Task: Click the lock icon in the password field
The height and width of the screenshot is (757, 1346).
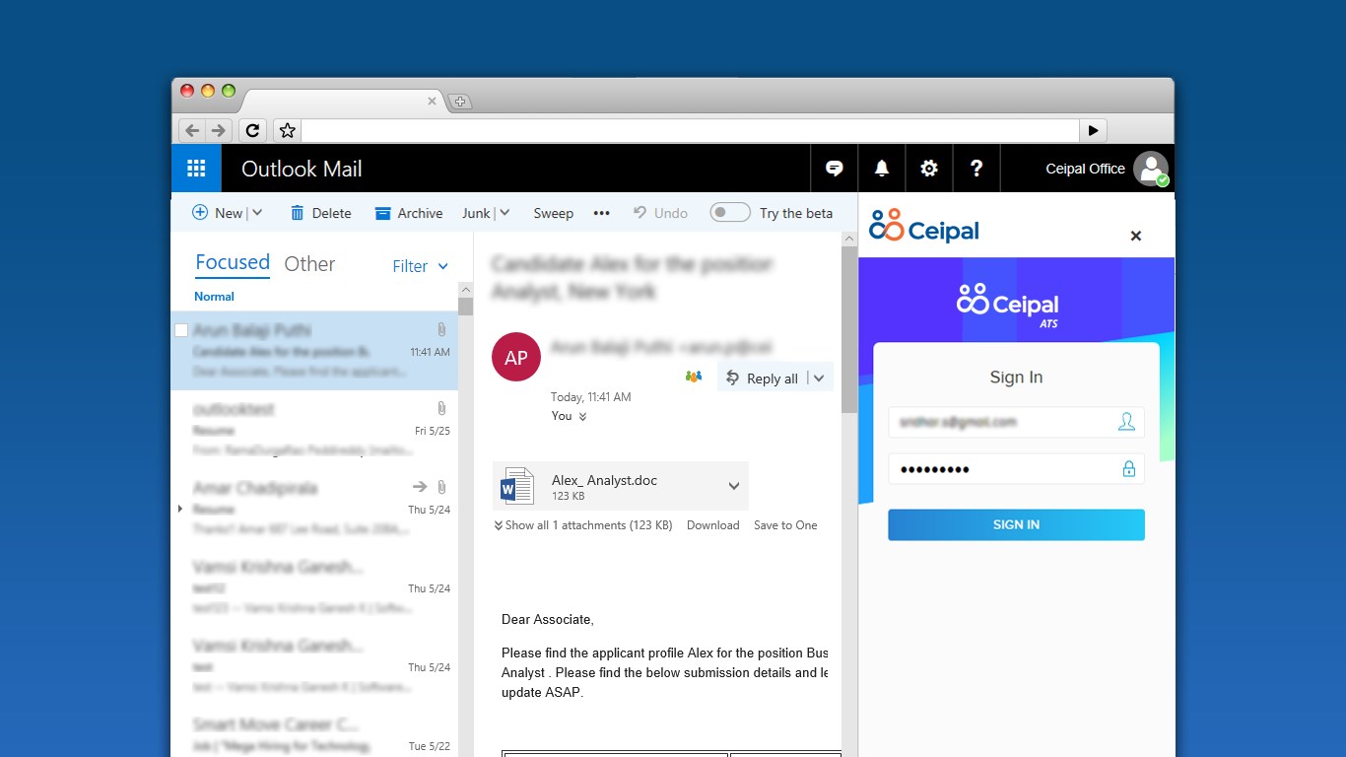Action: coord(1129,469)
